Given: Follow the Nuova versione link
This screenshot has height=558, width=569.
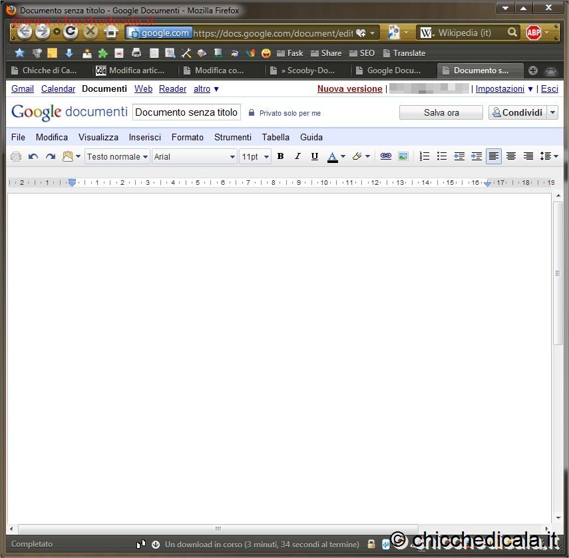Looking at the screenshot, I should pyautogui.click(x=349, y=88).
